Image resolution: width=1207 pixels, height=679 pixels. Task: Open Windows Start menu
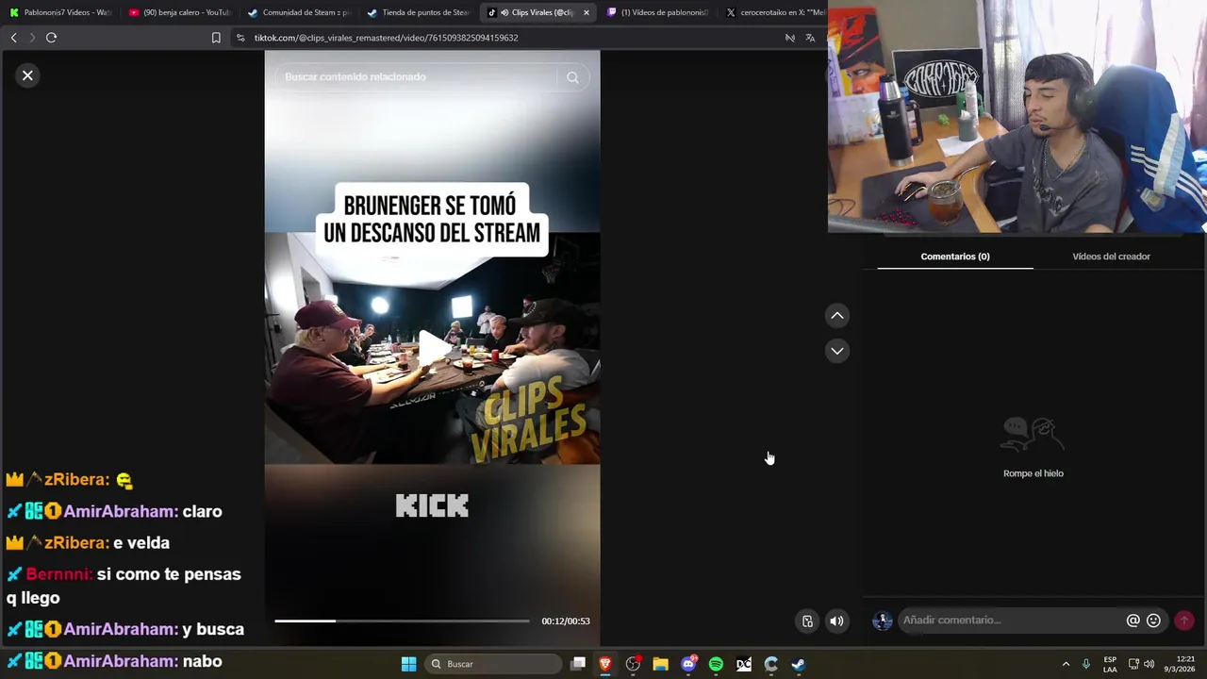408,664
